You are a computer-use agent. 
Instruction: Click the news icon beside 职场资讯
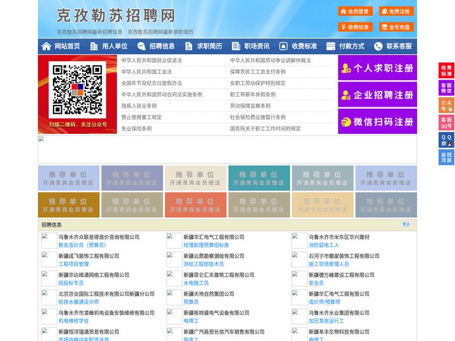[x=236, y=46]
